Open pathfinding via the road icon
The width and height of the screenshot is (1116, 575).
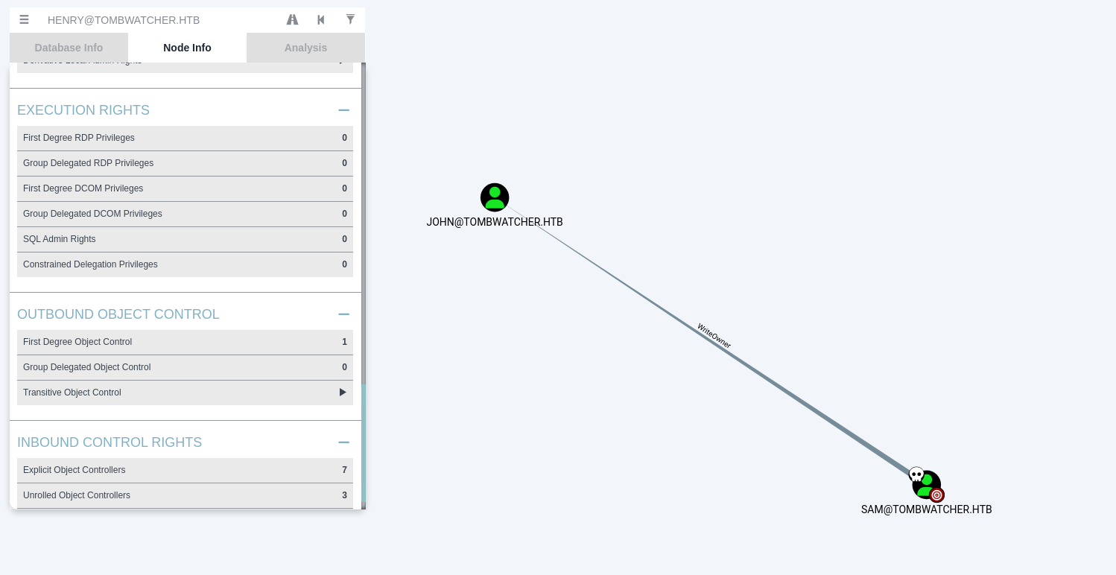click(x=292, y=20)
